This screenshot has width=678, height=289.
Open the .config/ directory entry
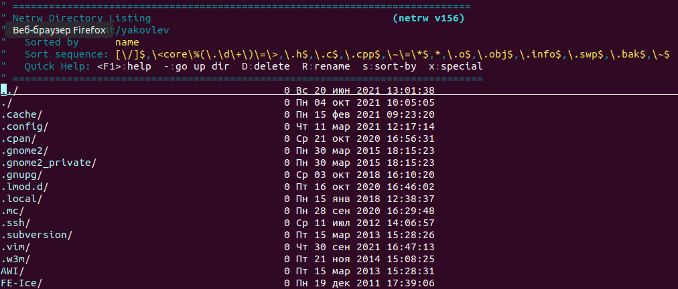click(24, 126)
